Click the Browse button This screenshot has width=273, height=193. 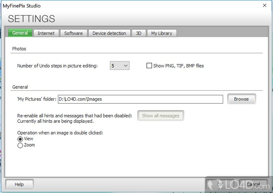click(242, 99)
